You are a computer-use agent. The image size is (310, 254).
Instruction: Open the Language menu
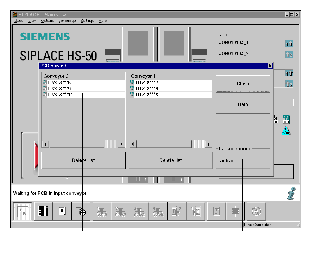click(67, 21)
